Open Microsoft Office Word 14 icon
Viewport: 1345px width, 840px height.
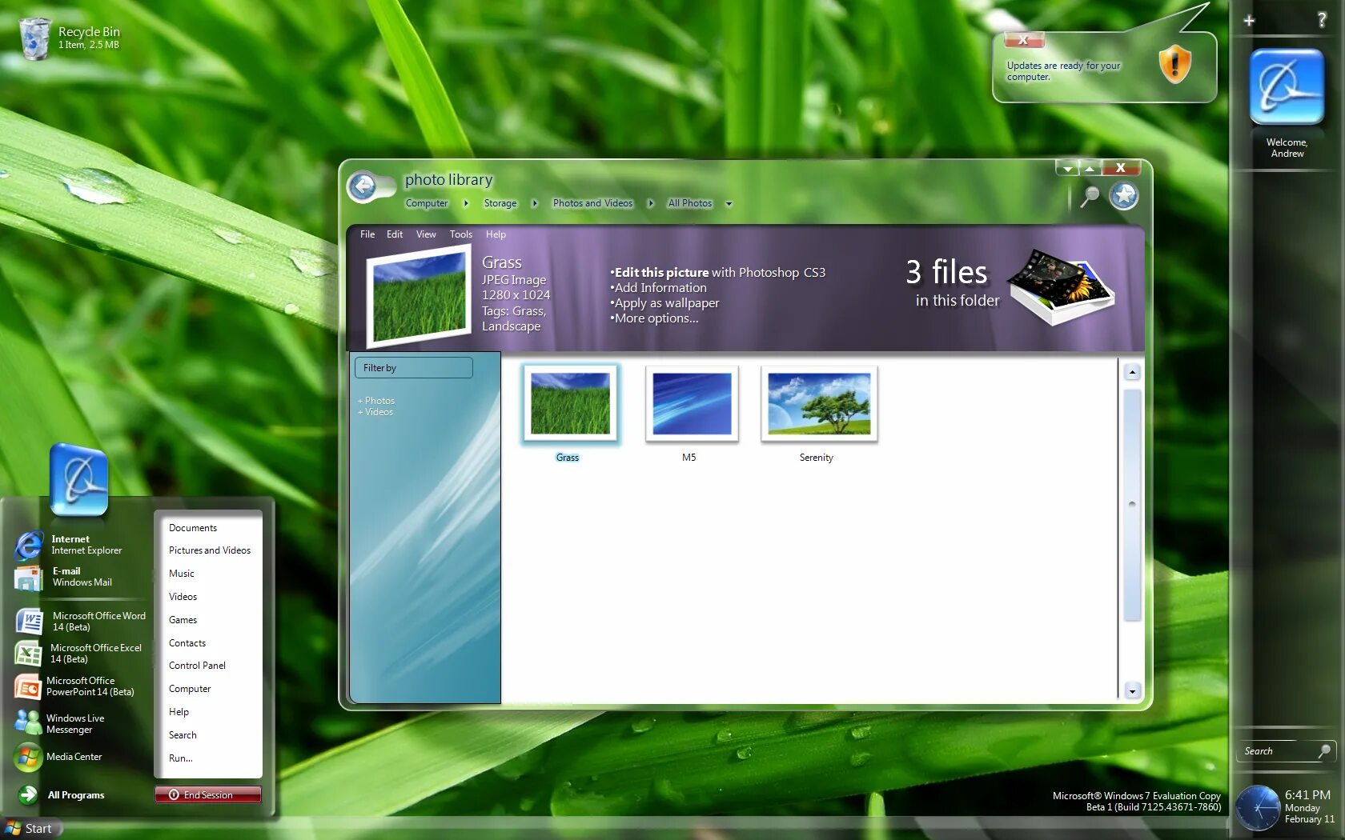tap(29, 621)
